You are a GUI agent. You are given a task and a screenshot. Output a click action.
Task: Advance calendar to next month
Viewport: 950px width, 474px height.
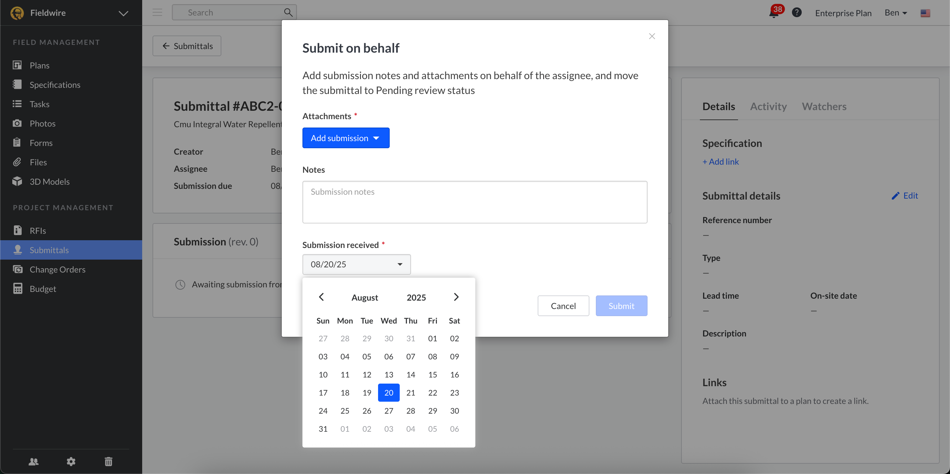coord(456,297)
